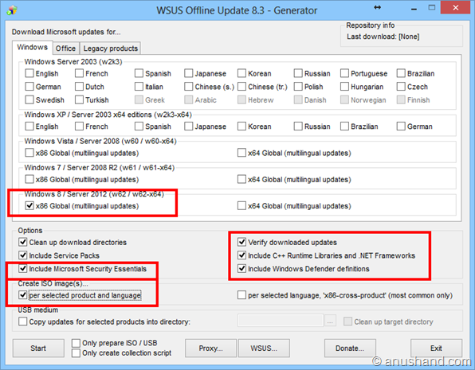The height and width of the screenshot is (370, 475).
Task: Click the browse (...) directory button
Action: pos(330,321)
